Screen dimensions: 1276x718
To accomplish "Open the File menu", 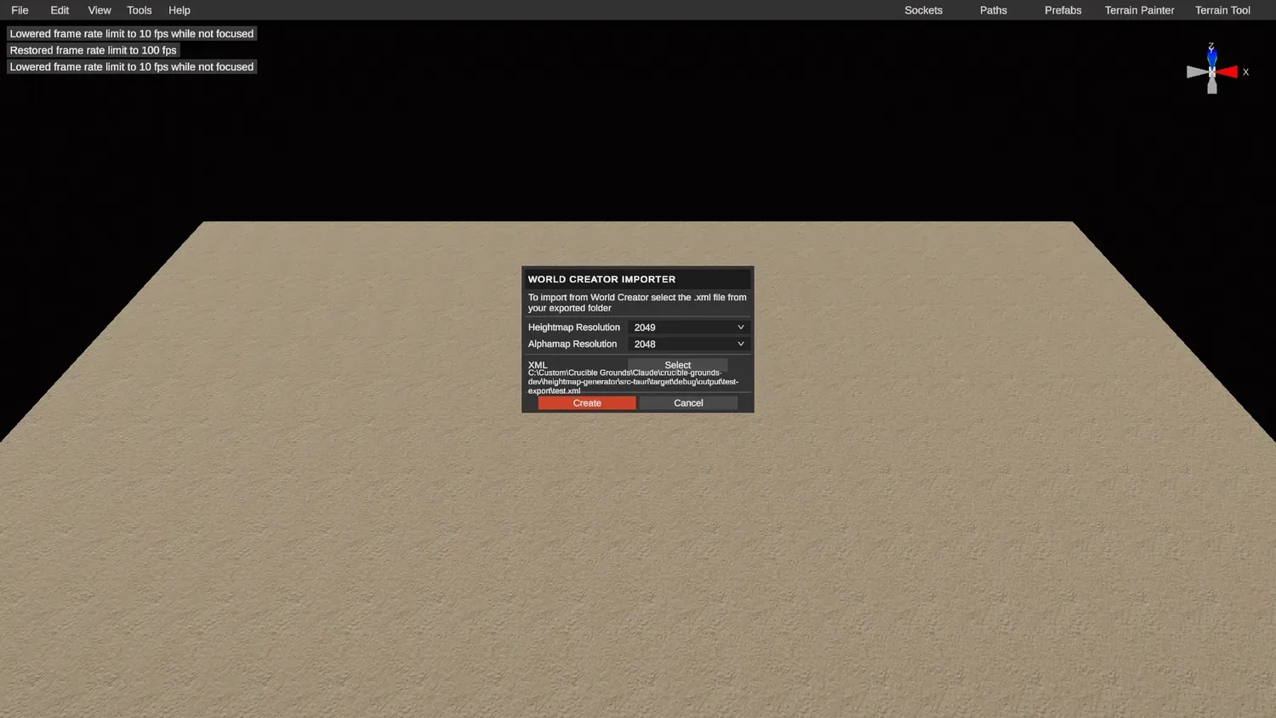I will coord(20,10).
